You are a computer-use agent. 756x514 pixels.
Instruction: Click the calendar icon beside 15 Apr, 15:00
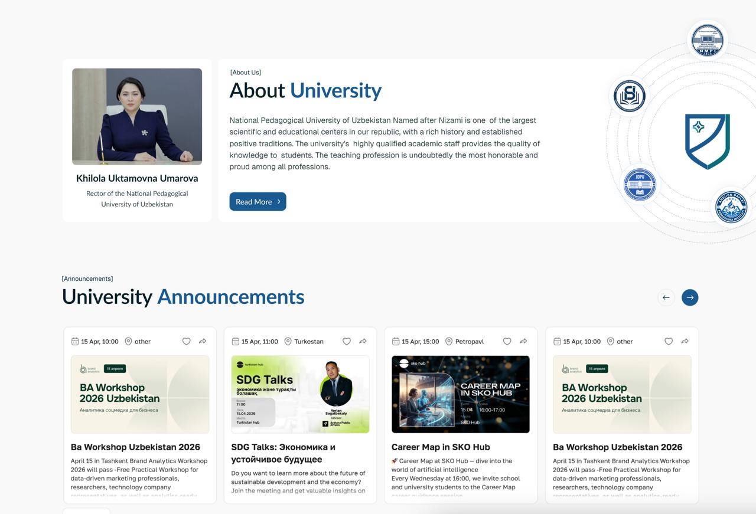(396, 341)
